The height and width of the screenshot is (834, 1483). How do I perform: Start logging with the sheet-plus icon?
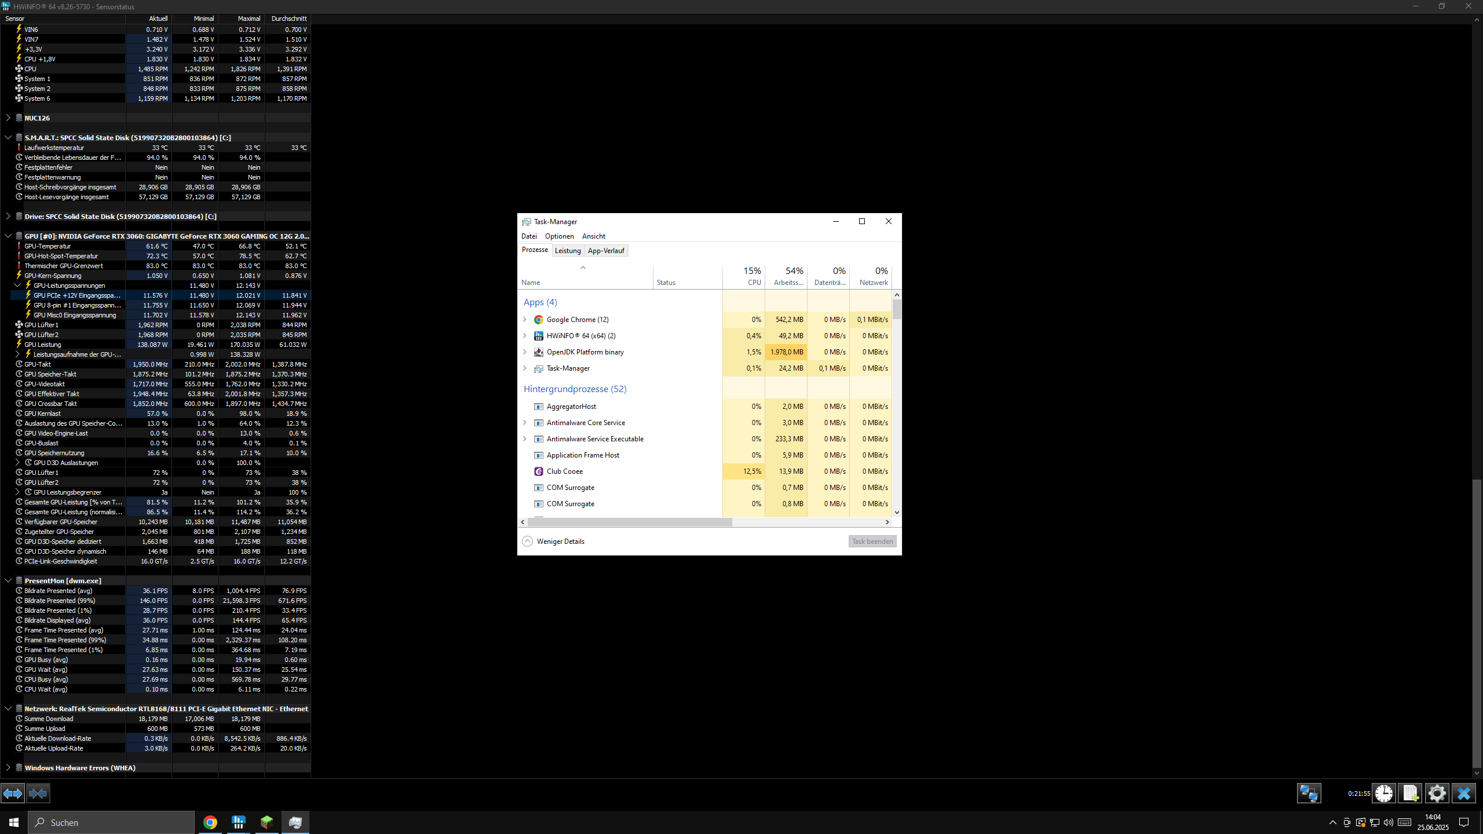(1410, 793)
